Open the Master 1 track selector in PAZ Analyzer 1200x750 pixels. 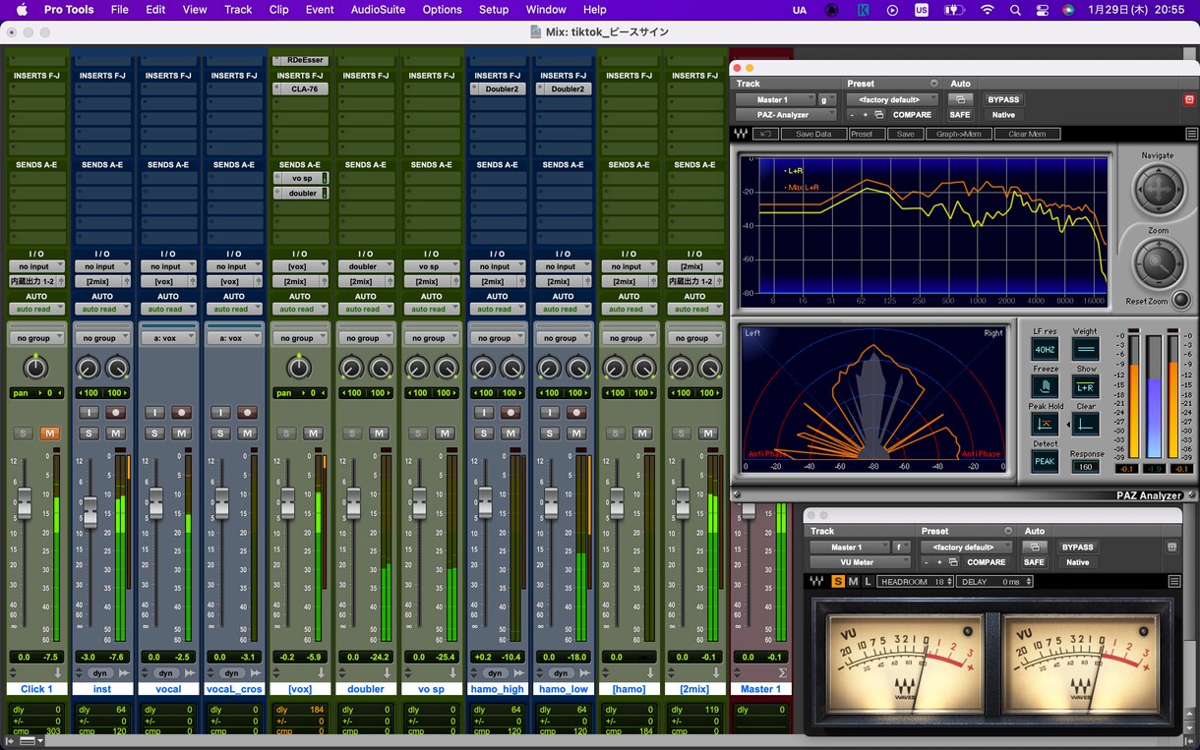pyautogui.click(x=775, y=99)
